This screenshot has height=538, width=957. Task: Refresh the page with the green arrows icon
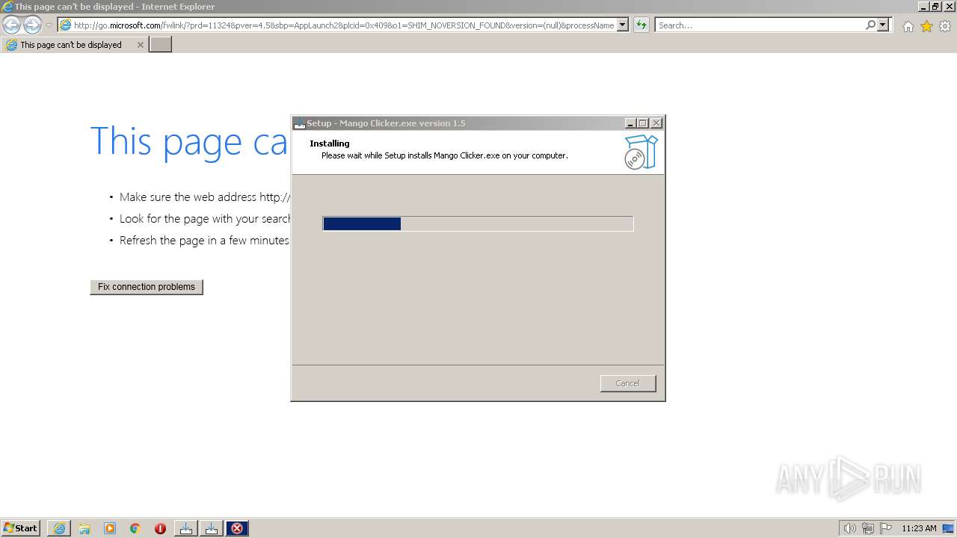(641, 25)
